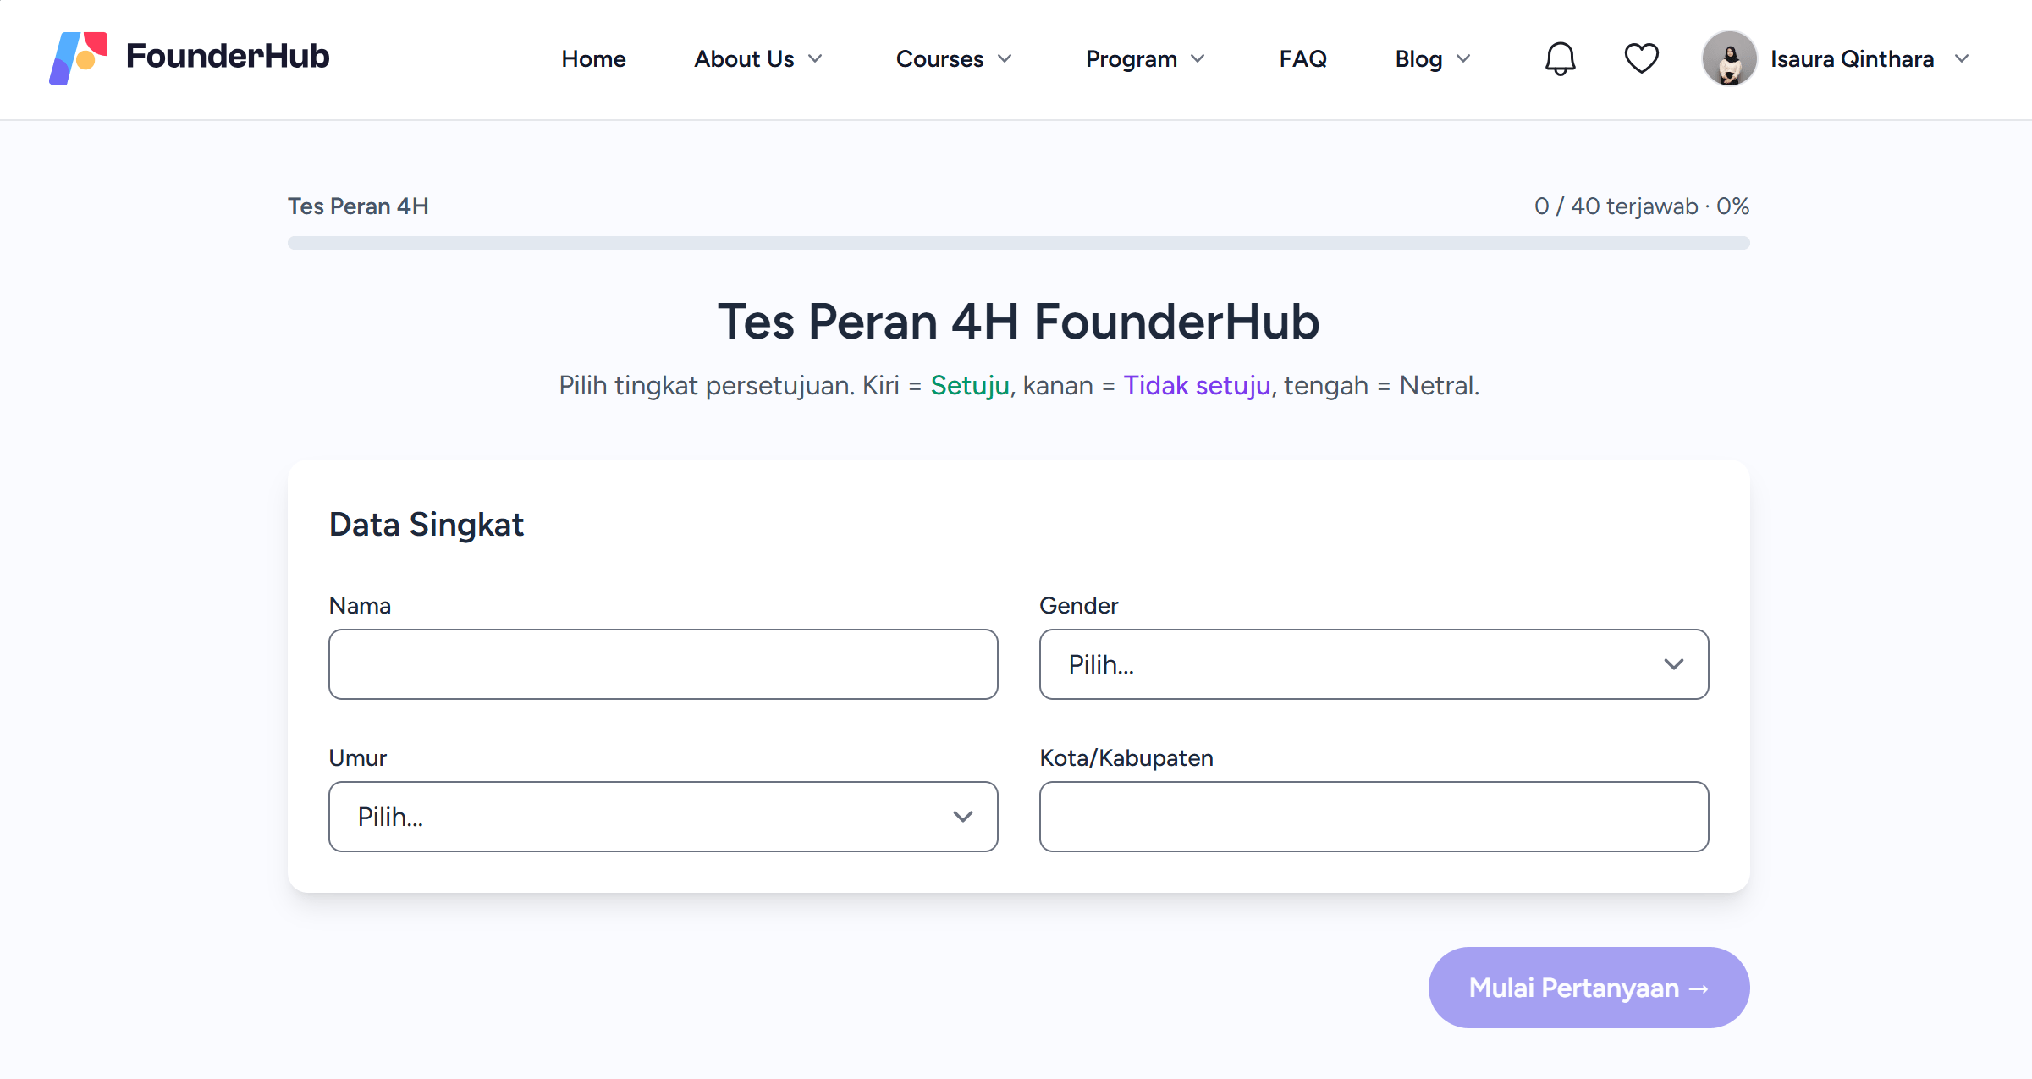This screenshot has height=1079, width=2032.
Task: Click the About Us chevron arrow
Action: (x=815, y=58)
